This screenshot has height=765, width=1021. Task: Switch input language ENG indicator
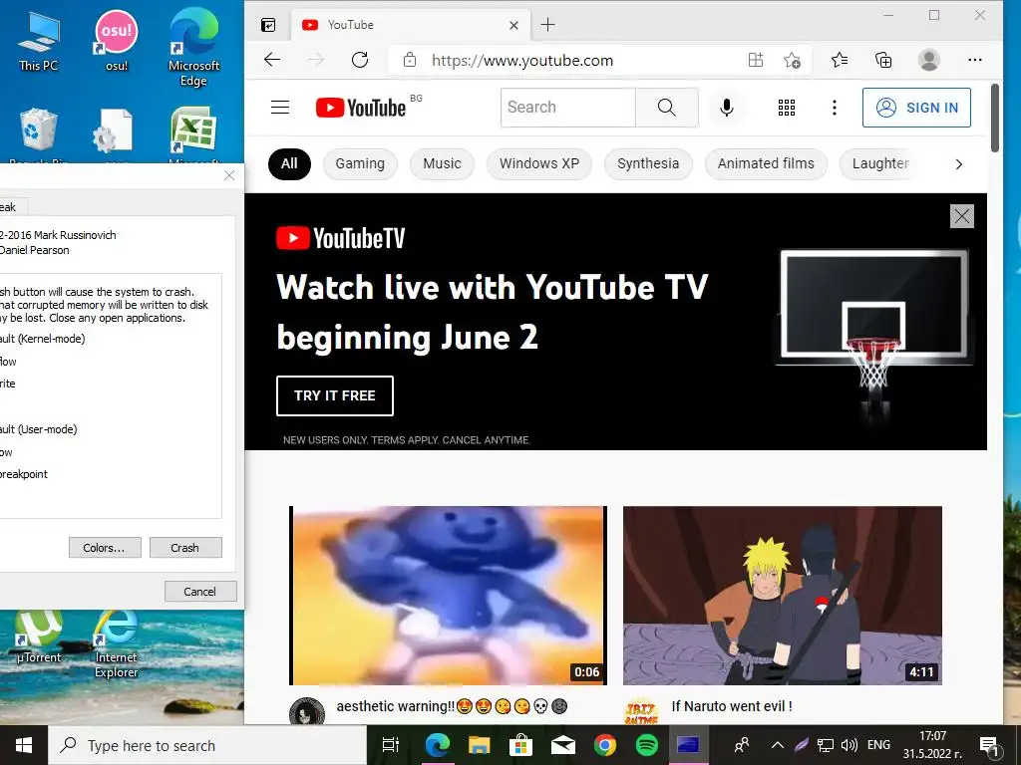[879, 745]
